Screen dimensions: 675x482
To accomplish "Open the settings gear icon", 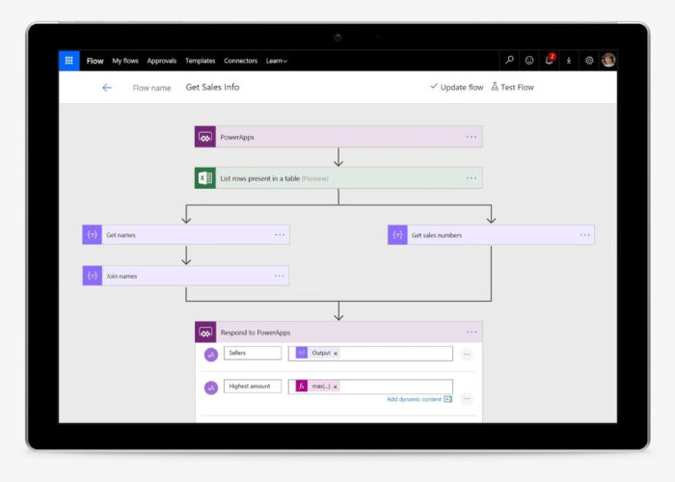I will point(589,60).
